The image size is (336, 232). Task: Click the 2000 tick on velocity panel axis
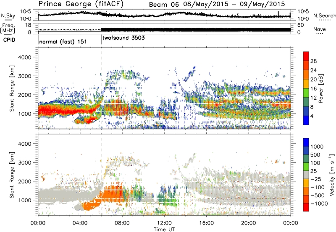pos(25,181)
